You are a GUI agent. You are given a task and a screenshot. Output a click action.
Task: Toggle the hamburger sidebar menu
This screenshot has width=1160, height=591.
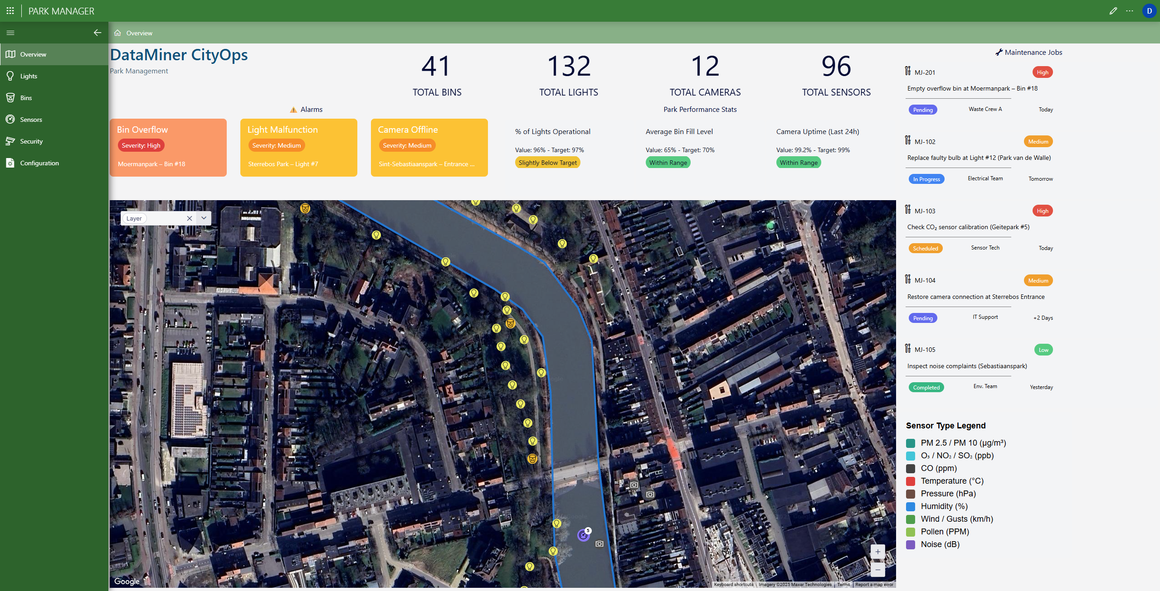tap(10, 33)
